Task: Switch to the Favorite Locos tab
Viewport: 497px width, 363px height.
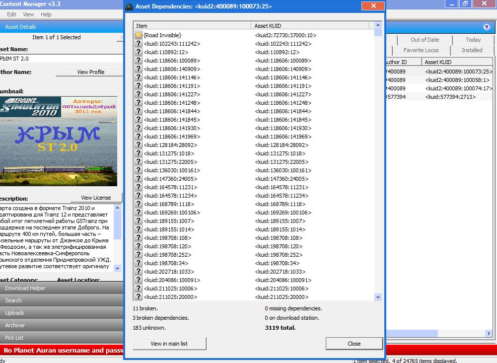Action: pos(421,50)
